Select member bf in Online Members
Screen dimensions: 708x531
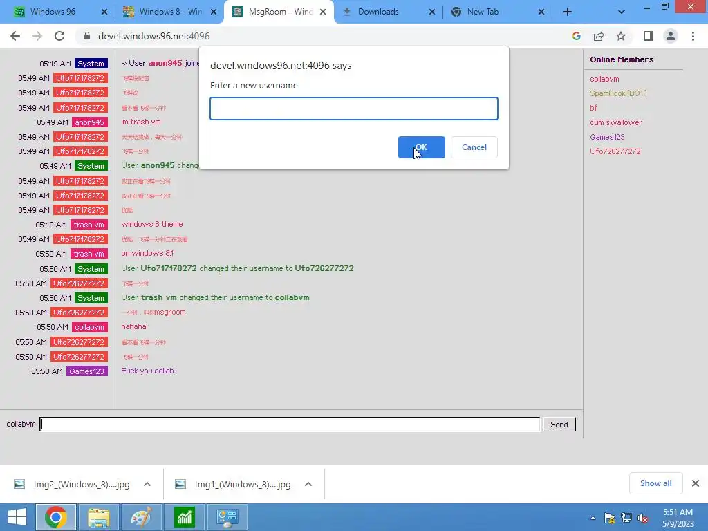click(593, 108)
